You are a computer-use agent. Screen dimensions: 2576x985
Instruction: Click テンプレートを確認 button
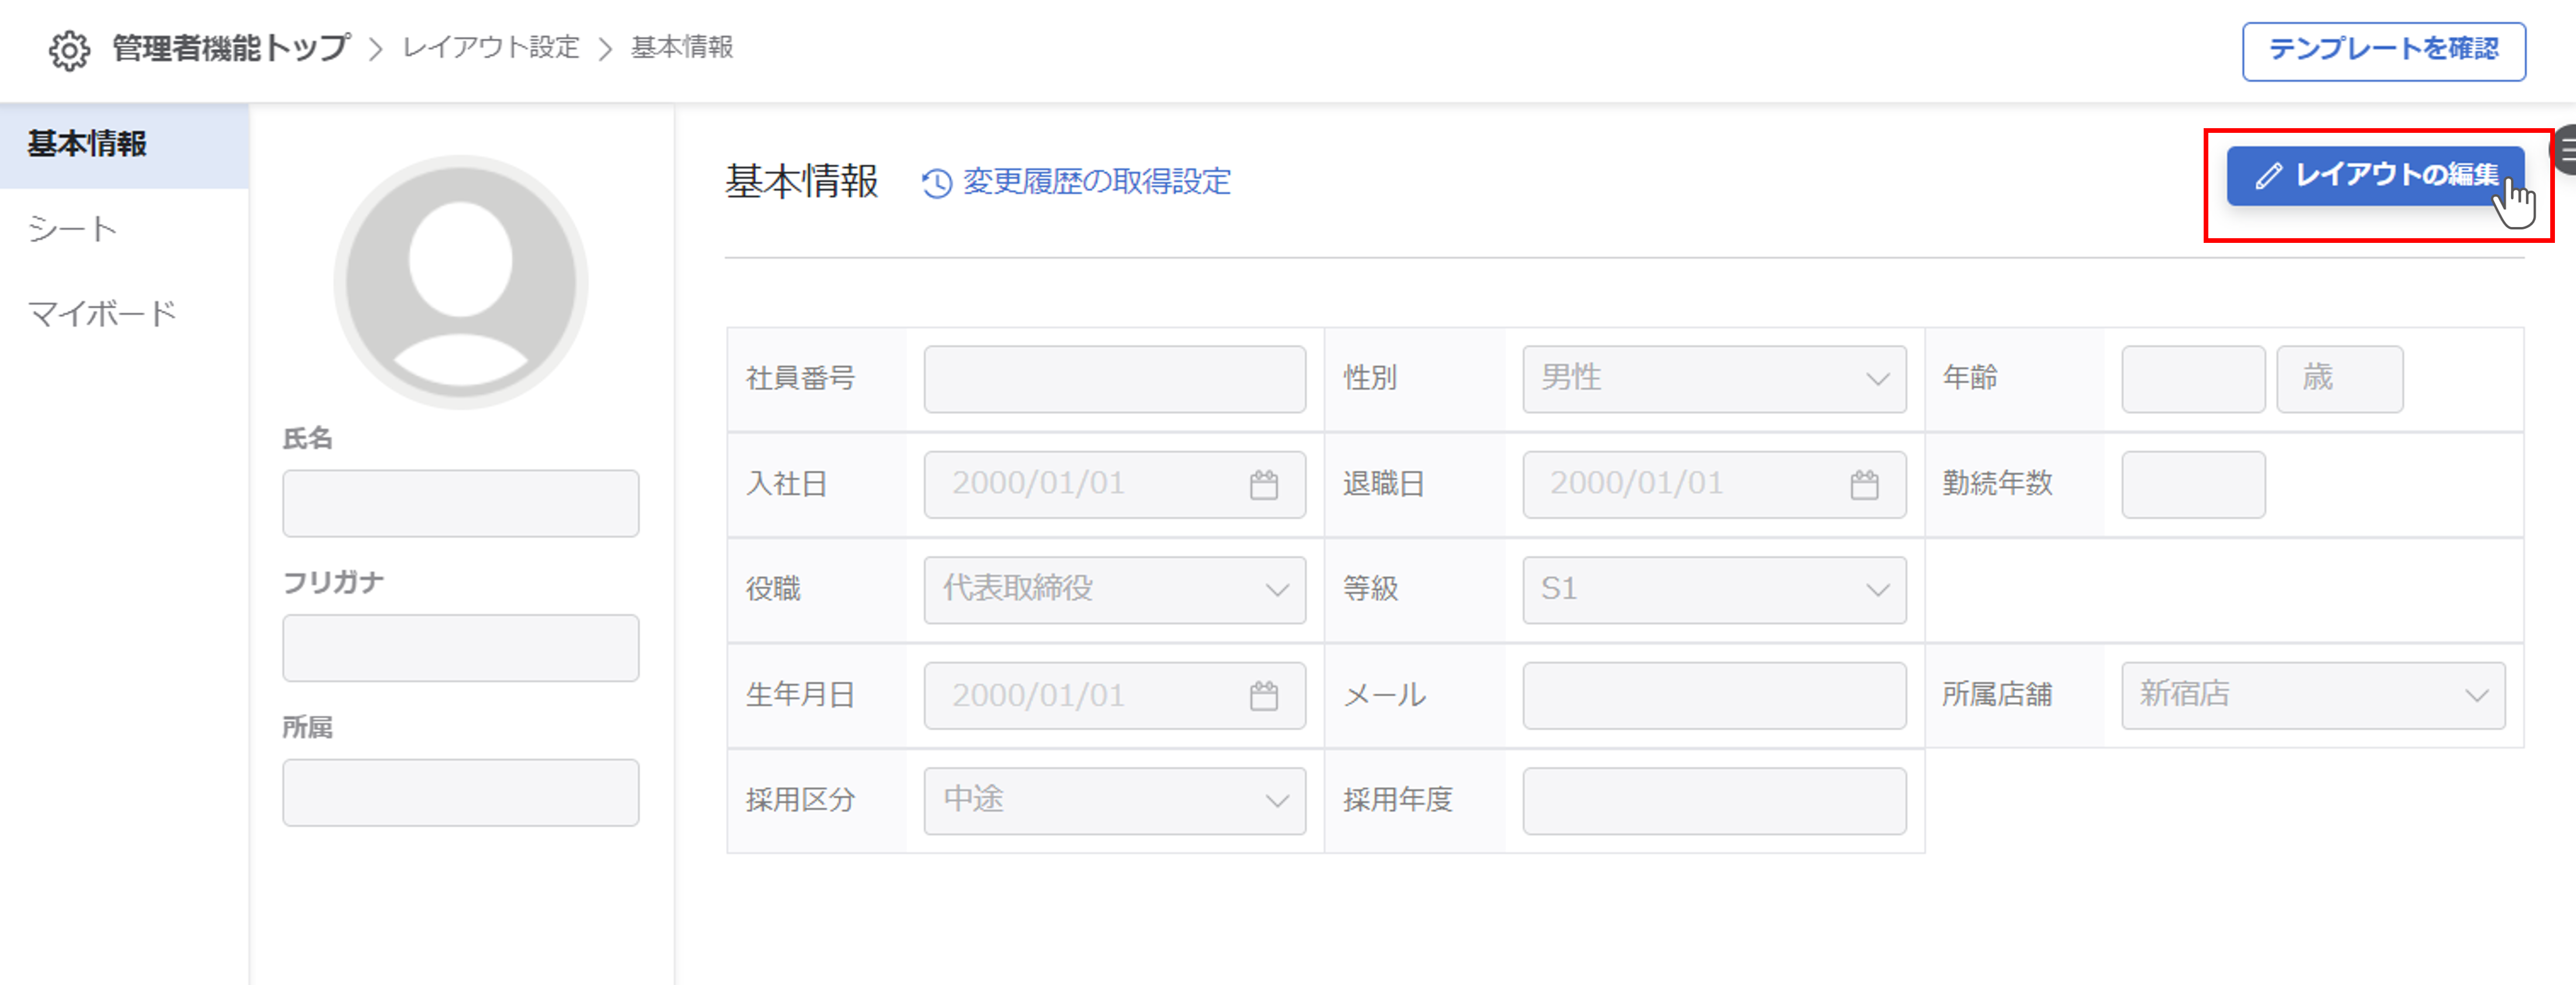coord(2383,50)
